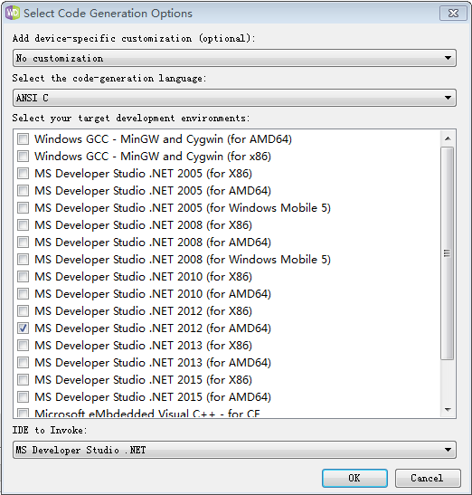The image size is (472, 495).
Task: Uncheck MS Developer Studio .NET 2012 (for AMD64)
Action: [23, 328]
